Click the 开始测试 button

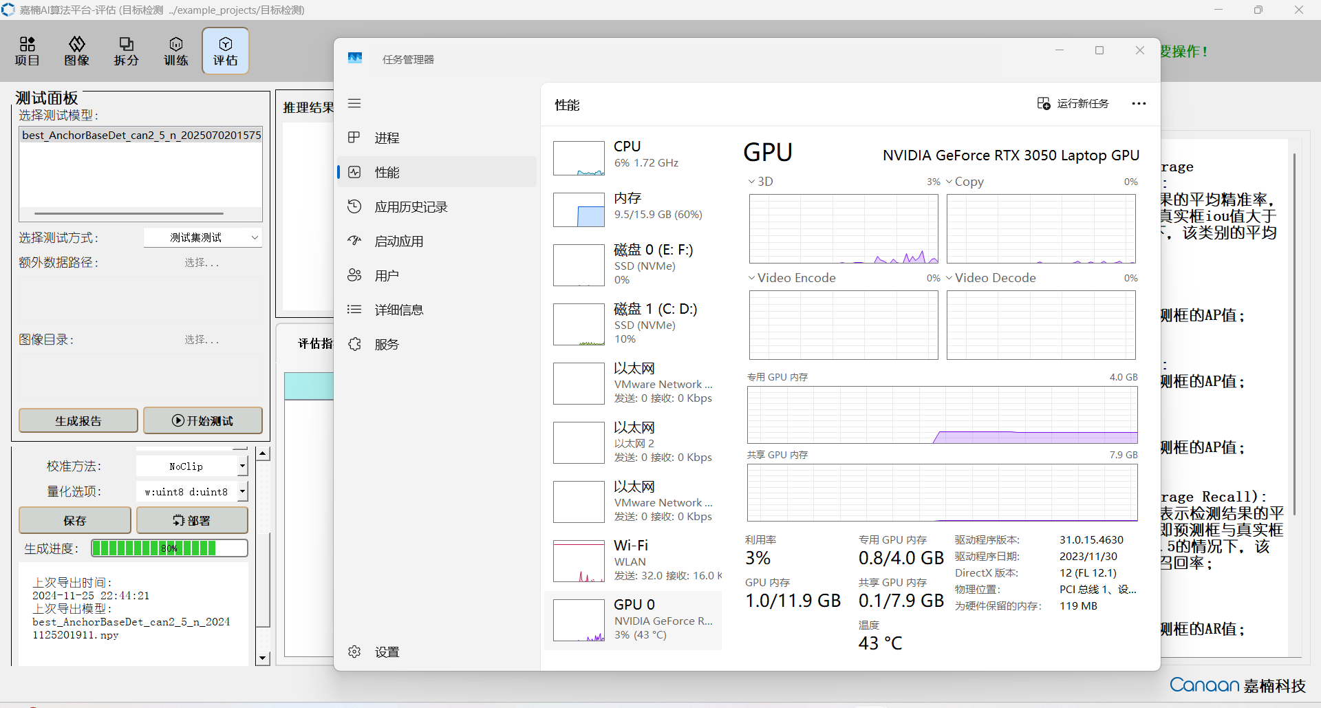point(203,420)
